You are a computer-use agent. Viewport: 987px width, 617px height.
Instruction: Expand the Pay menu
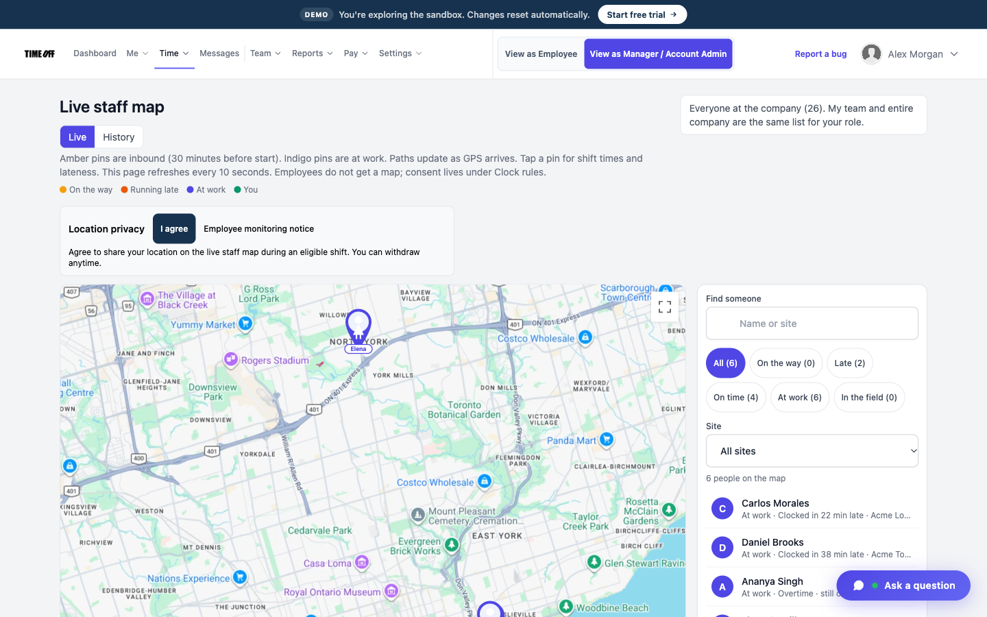(356, 53)
